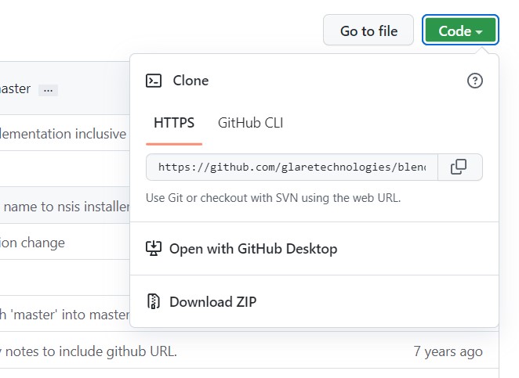Open the 'name to nsis installer' commit message
Screen dimensions: 519x378
click(x=65, y=207)
